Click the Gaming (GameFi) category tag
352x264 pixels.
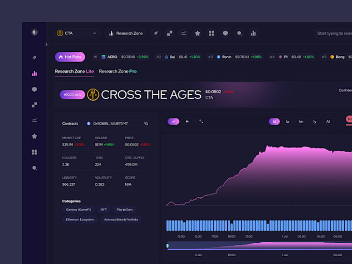coord(79,210)
